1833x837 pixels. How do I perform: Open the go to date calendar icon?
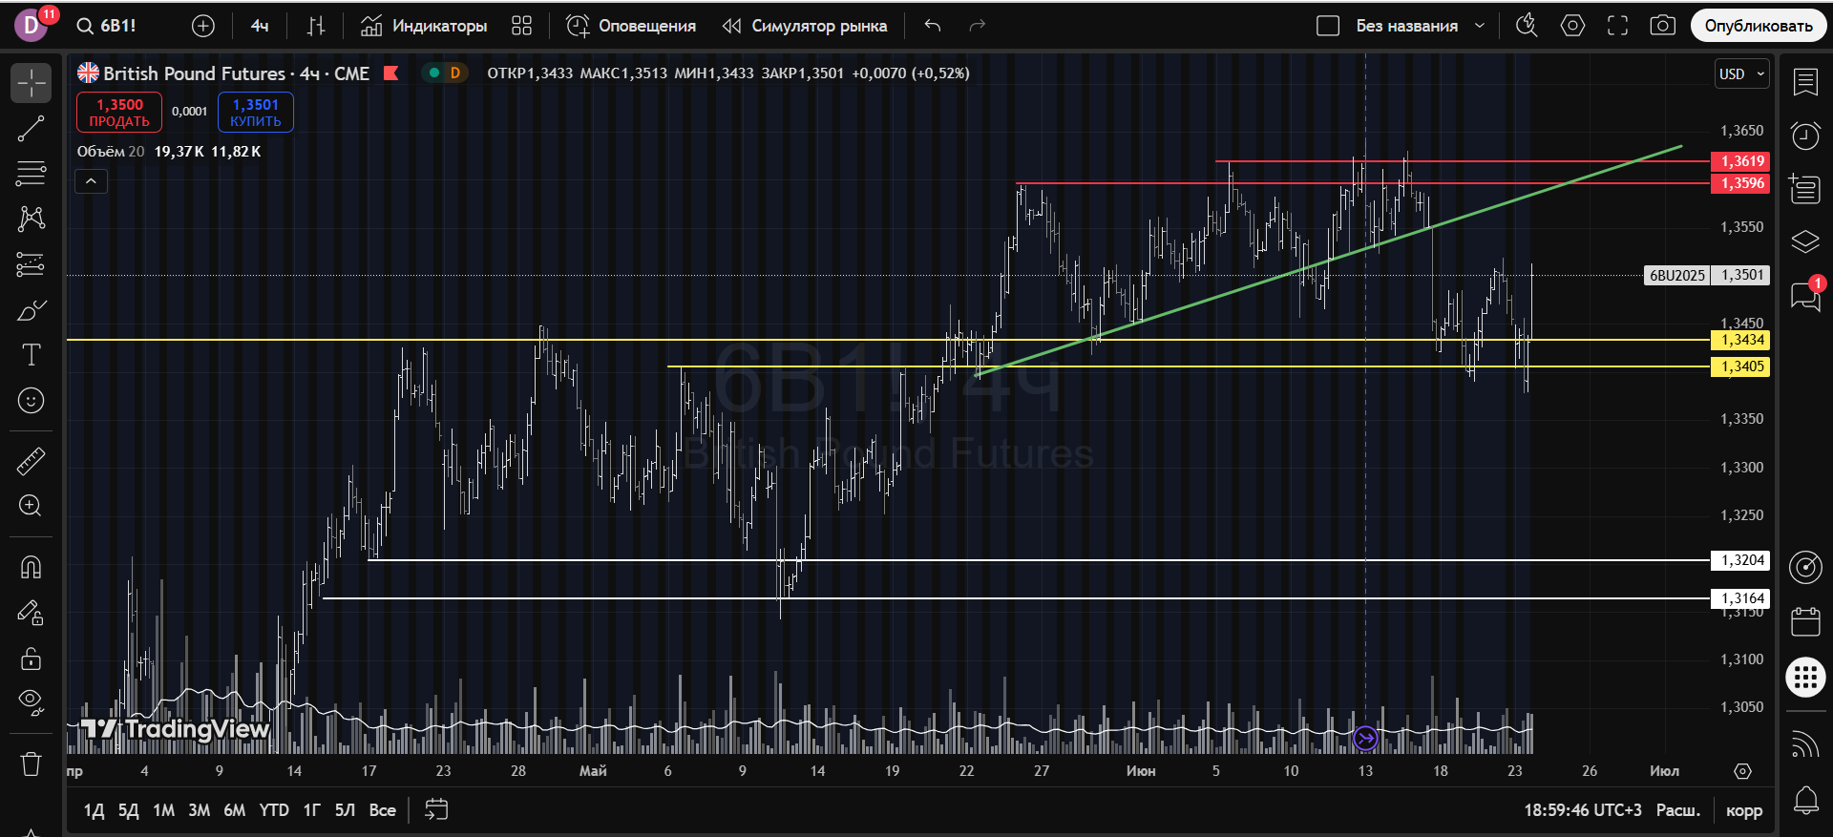(435, 810)
